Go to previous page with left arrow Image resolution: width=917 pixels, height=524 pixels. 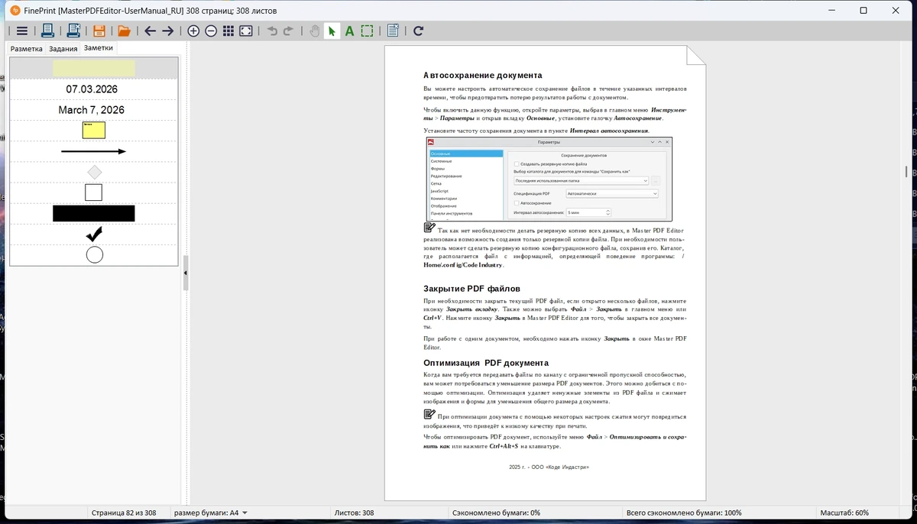pos(150,31)
